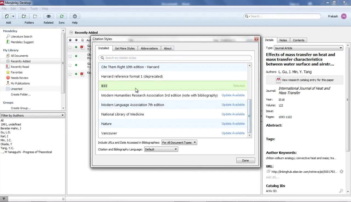The height and width of the screenshot is (202, 351).
Task: Click the Prakash profile avatar
Action: tap(344, 16)
